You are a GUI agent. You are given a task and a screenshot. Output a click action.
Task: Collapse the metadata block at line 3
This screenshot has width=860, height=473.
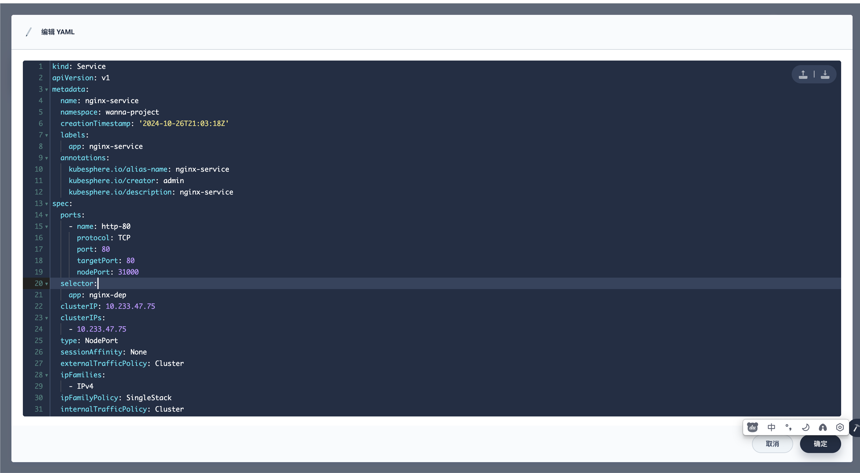47,90
